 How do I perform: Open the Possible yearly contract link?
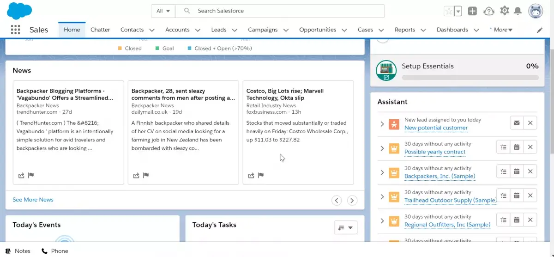click(x=435, y=152)
